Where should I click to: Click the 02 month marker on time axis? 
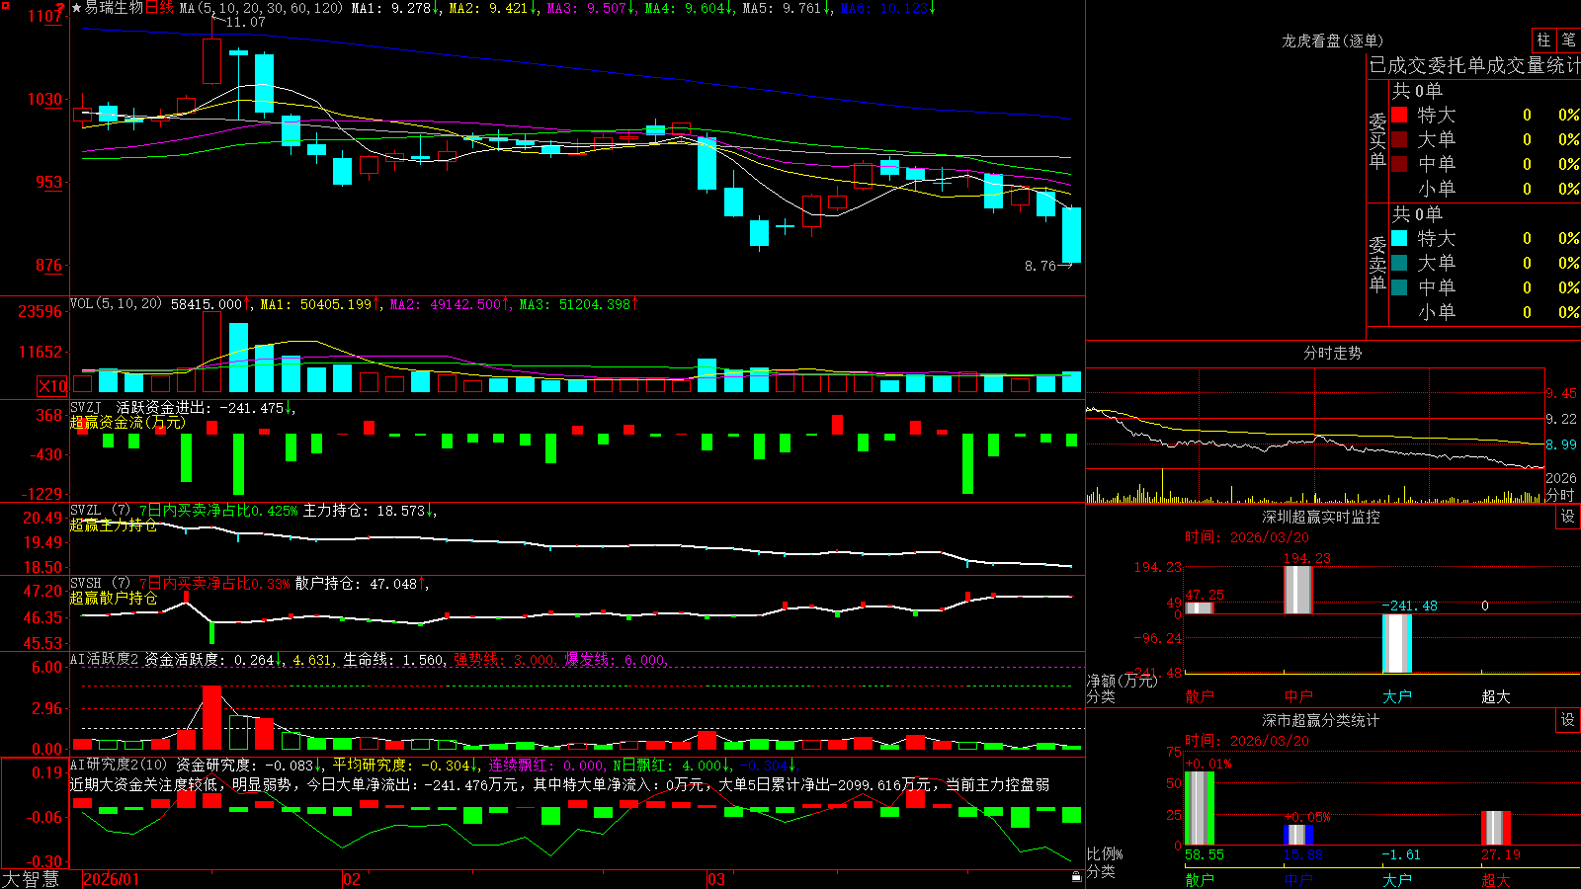tap(352, 879)
